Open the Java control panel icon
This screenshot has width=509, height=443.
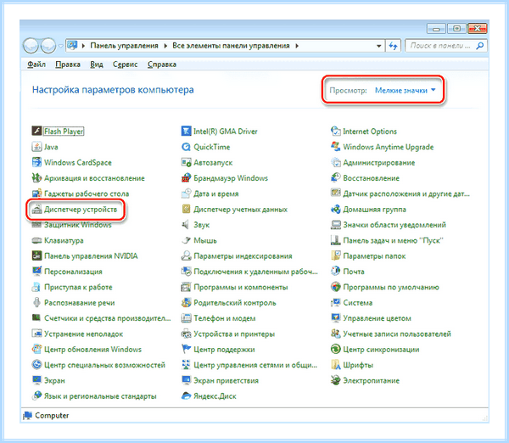(36, 147)
